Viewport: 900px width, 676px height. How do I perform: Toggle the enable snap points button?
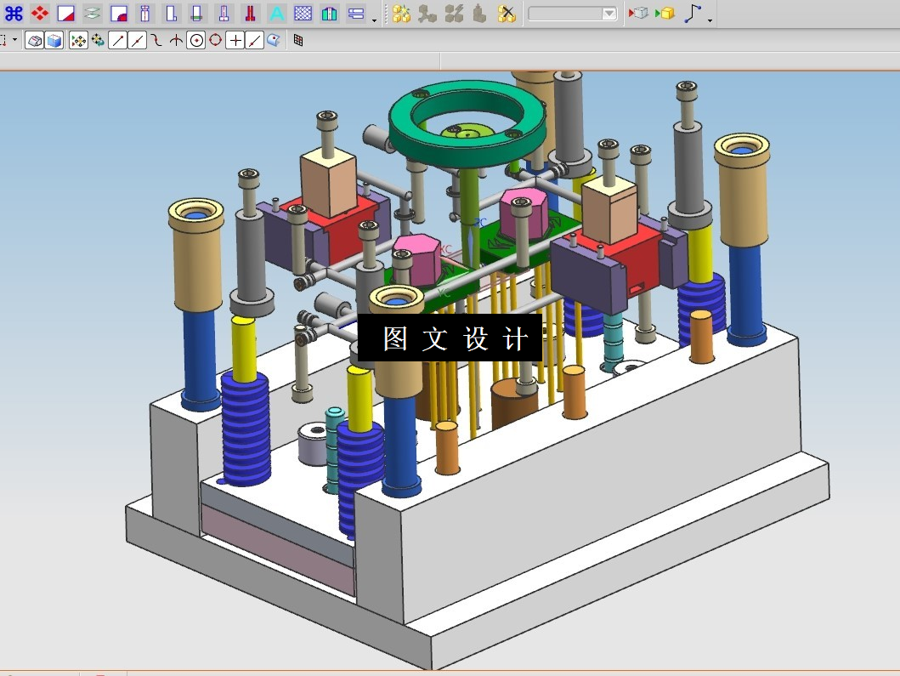coord(79,40)
